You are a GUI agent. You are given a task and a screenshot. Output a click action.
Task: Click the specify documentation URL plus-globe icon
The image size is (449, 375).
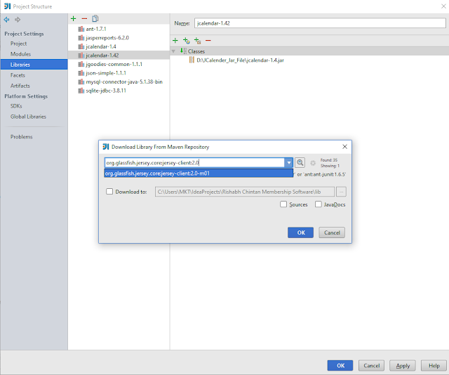187,41
